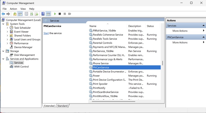Click the Task Scheduler clock icon
Screen dimensions: 206x113
click(x=11, y=28)
